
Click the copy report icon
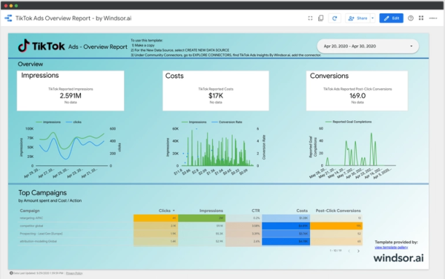pos(320,18)
